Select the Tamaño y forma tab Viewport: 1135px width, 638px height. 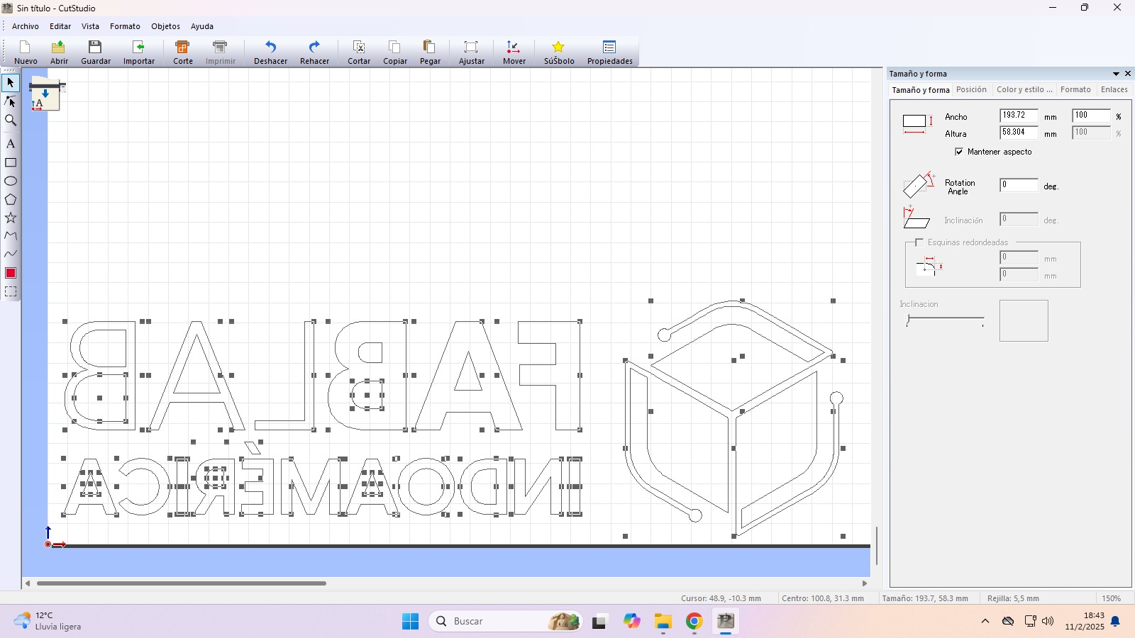921,90
